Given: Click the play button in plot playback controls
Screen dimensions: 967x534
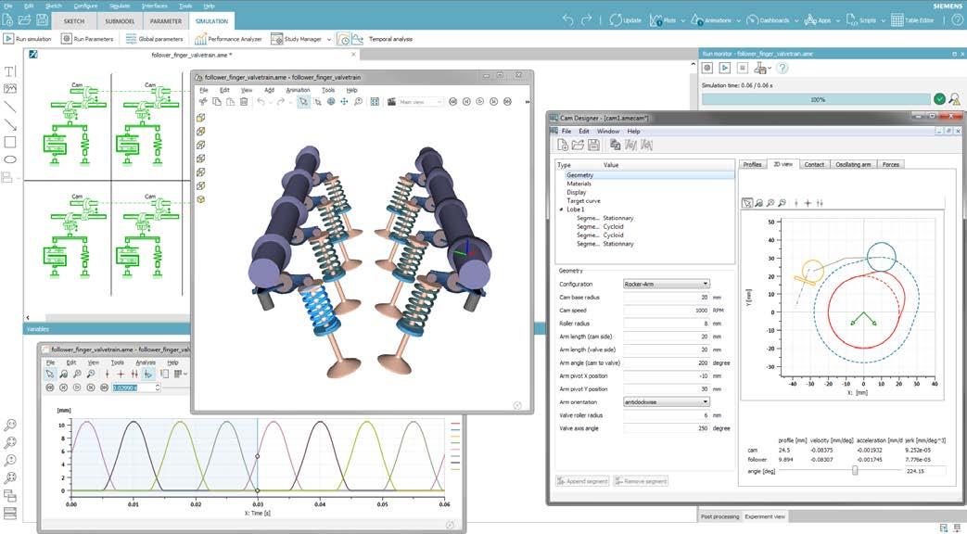Looking at the screenshot, I should tap(77, 388).
